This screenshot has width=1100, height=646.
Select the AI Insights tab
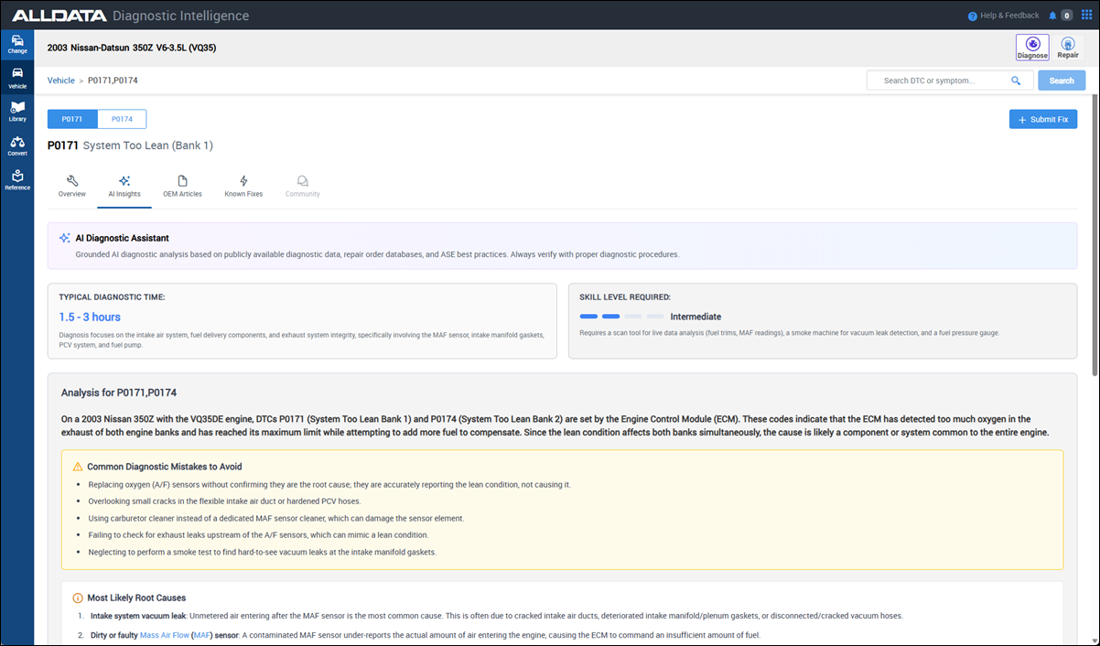click(x=124, y=186)
